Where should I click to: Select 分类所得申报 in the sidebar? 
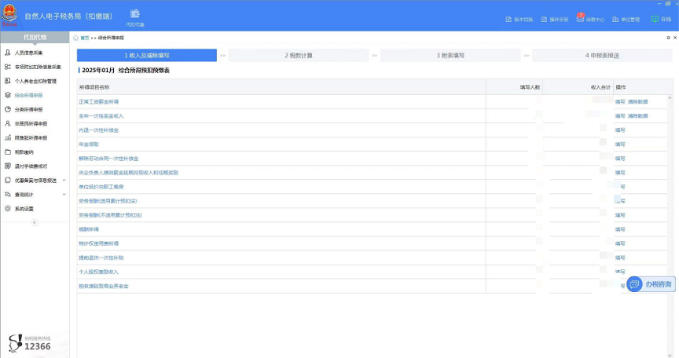28,109
